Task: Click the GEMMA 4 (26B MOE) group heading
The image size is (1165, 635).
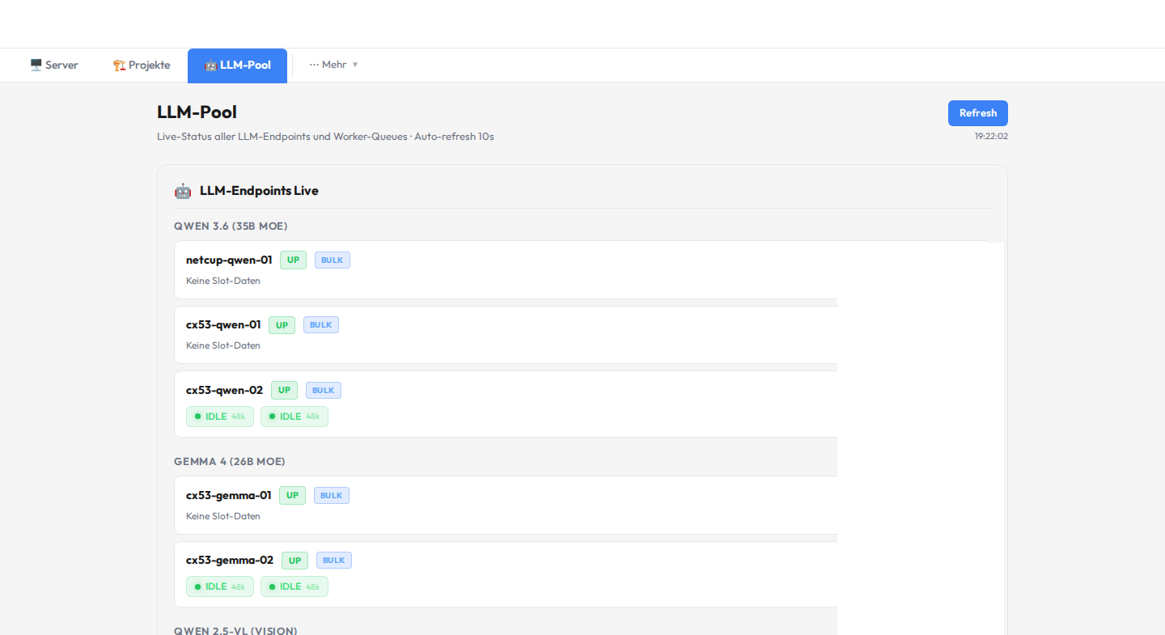Action: click(x=230, y=462)
